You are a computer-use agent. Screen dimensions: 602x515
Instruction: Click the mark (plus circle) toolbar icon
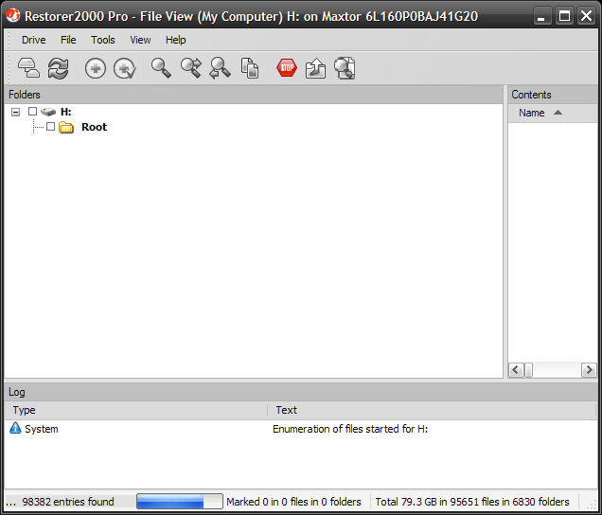tap(96, 69)
